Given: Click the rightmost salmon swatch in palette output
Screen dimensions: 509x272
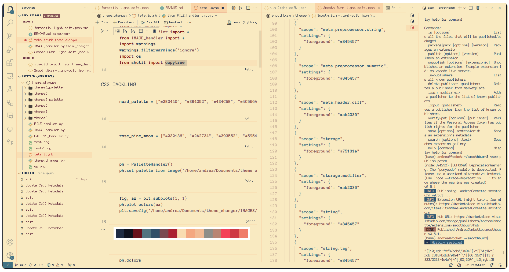Looking at the screenshot, I should [x=243, y=233].
